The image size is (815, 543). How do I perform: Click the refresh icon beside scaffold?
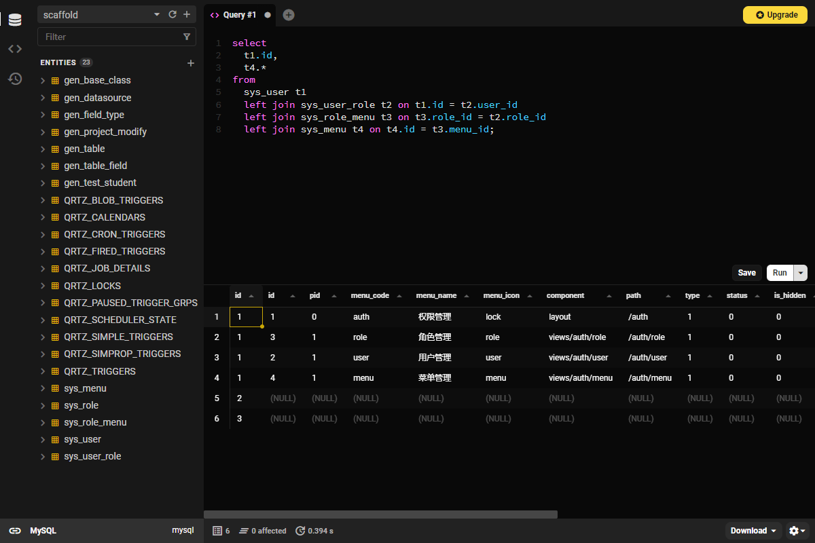(x=173, y=14)
